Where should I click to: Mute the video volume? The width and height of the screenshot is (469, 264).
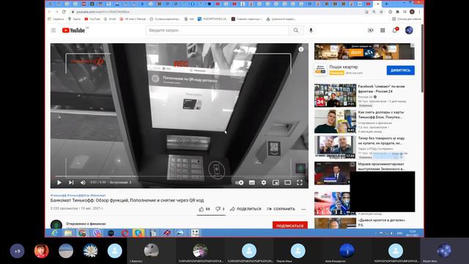(83, 183)
